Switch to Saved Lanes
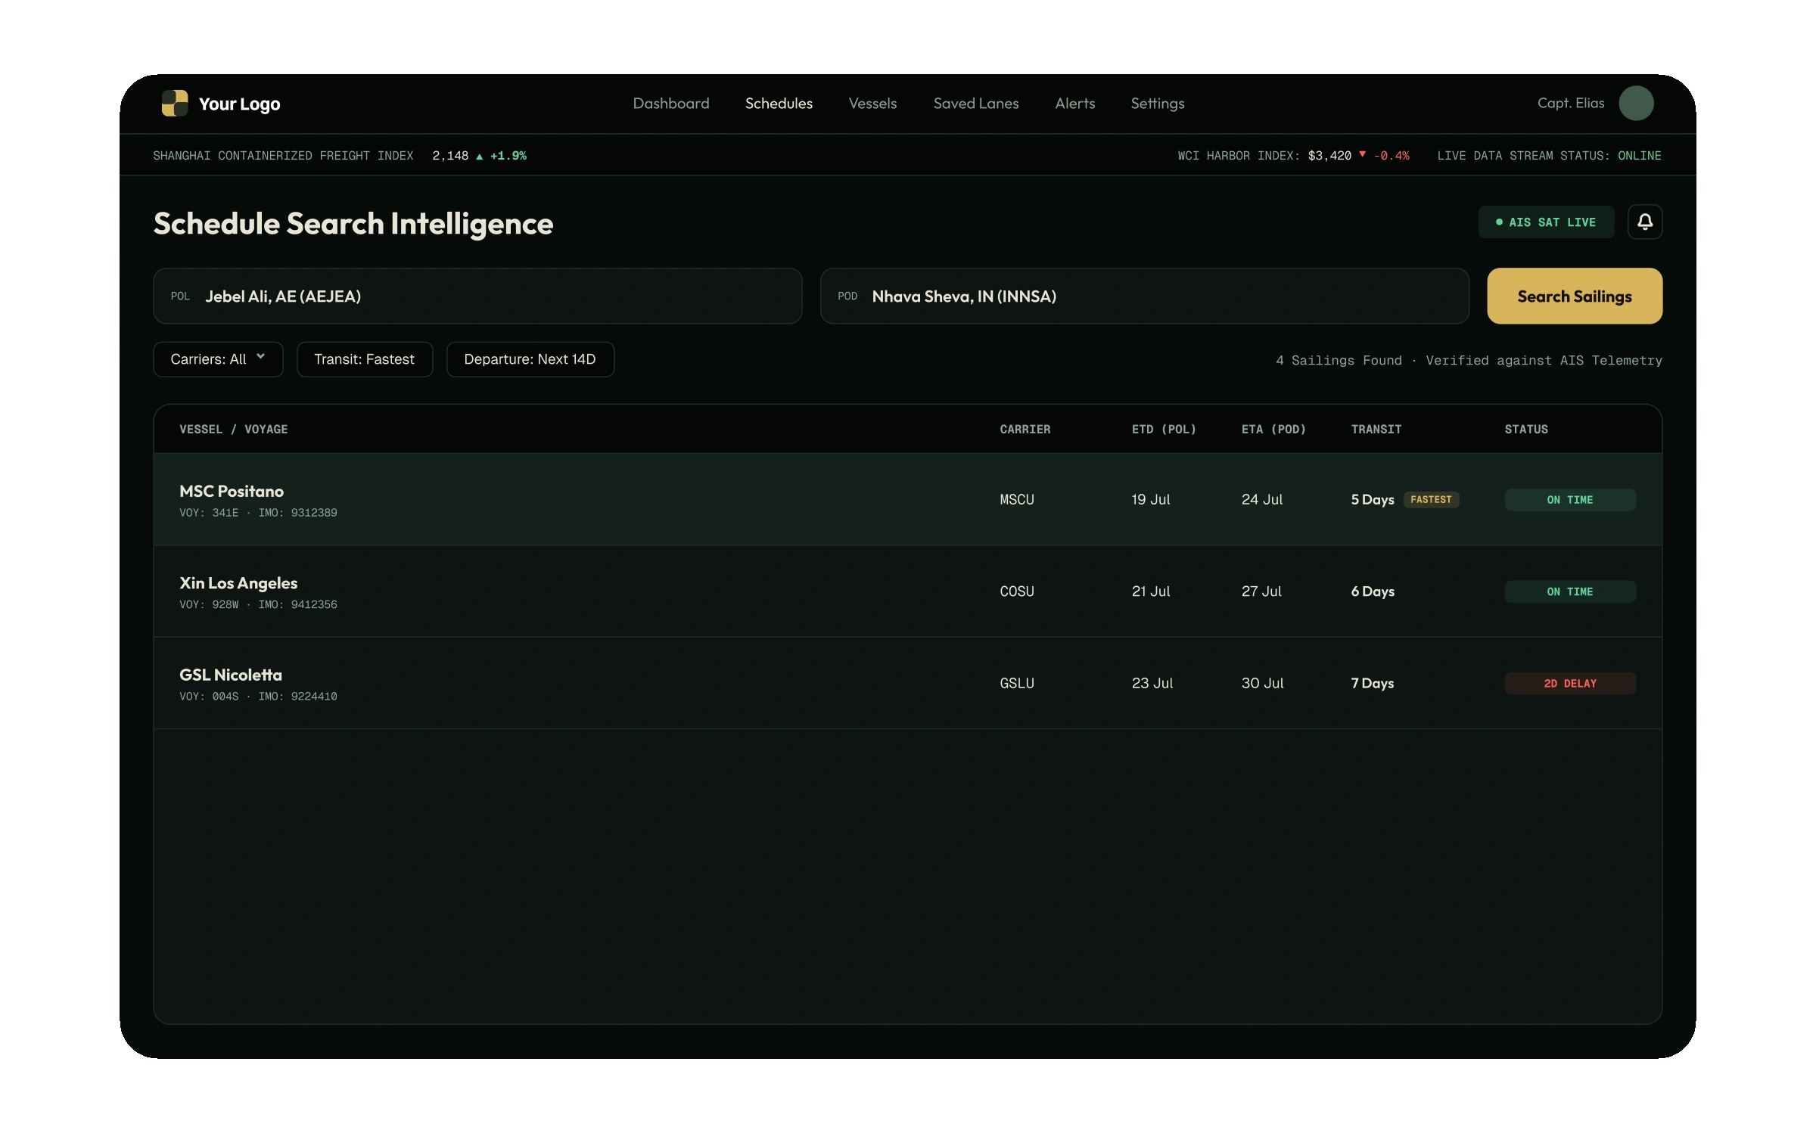Image resolution: width=1816 pixels, height=1133 pixels. [976, 104]
